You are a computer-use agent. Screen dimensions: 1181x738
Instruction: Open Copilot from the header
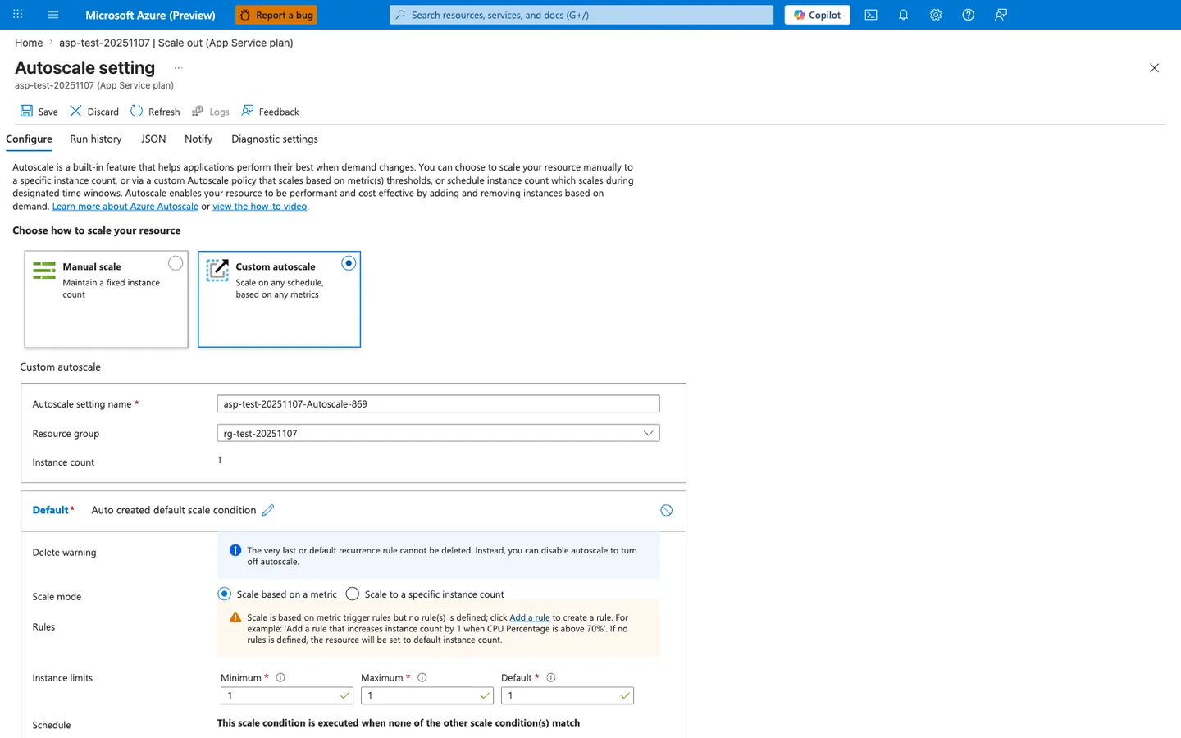coord(817,15)
